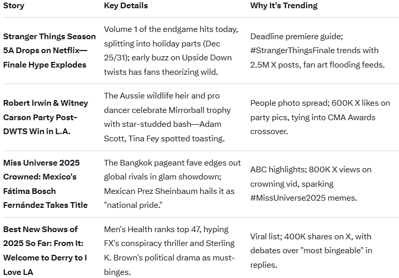The width and height of the screenshot is (399, 278).
Task: Select the Why It's Trending header
Action: [x=283, y=6]
